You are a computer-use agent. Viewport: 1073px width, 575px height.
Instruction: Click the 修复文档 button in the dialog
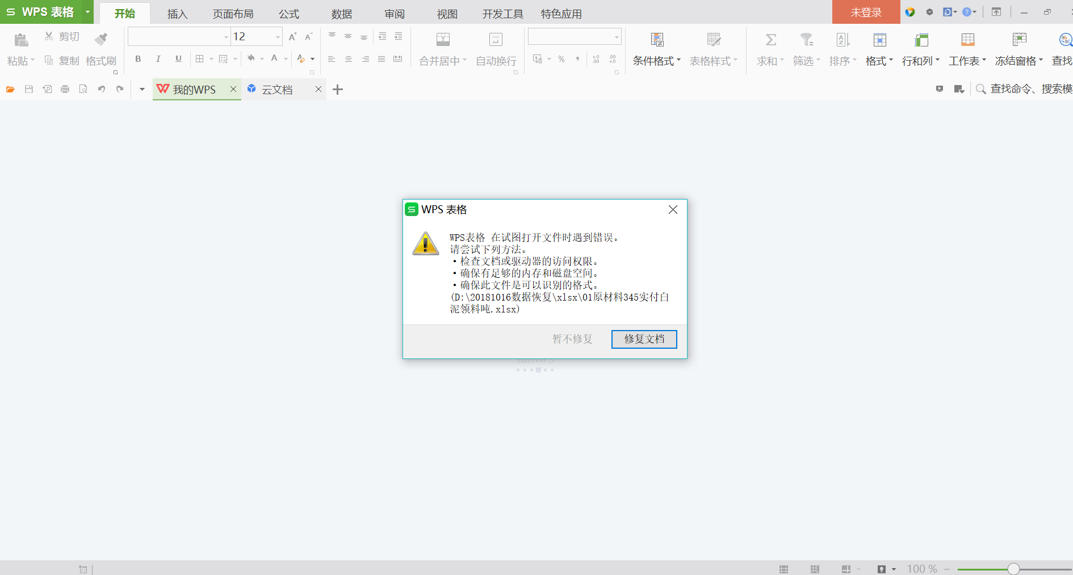644,339
